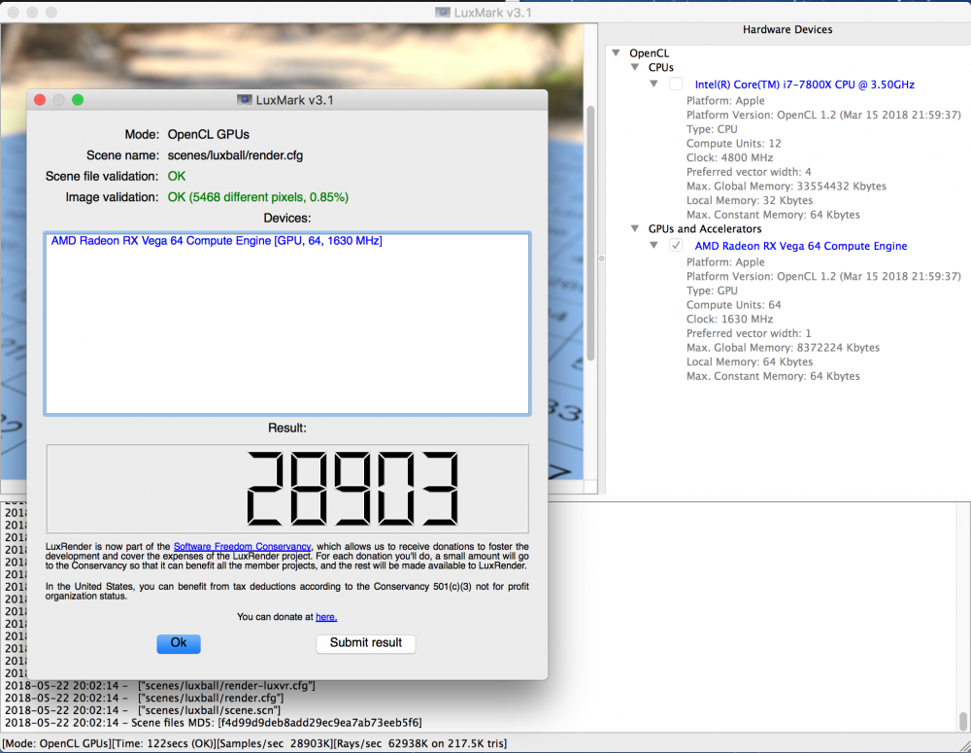
Task: Click the log panel vertical scrollbar
Action: [x=963, y=721]
